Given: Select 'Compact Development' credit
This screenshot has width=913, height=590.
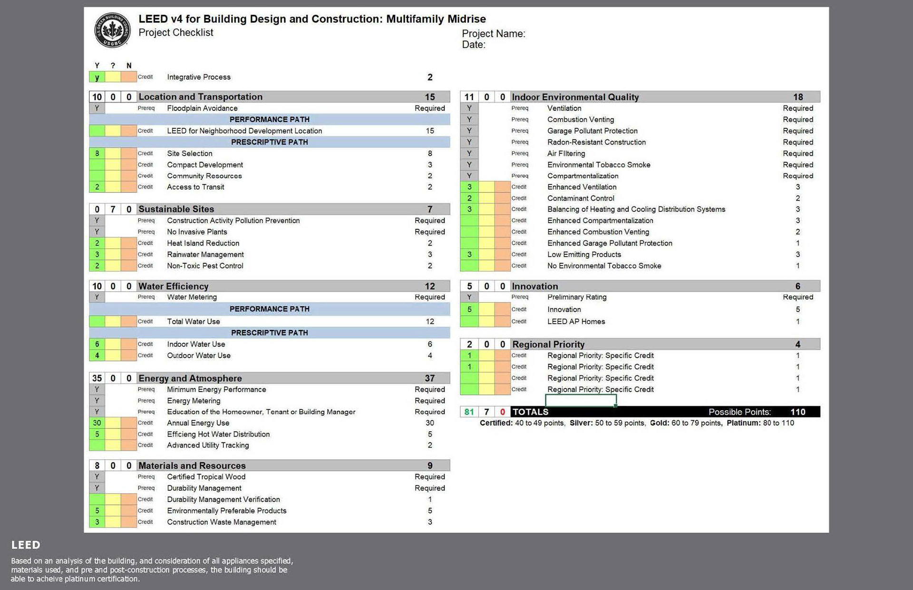Looking at the screenshot, I should coord(205,165).
